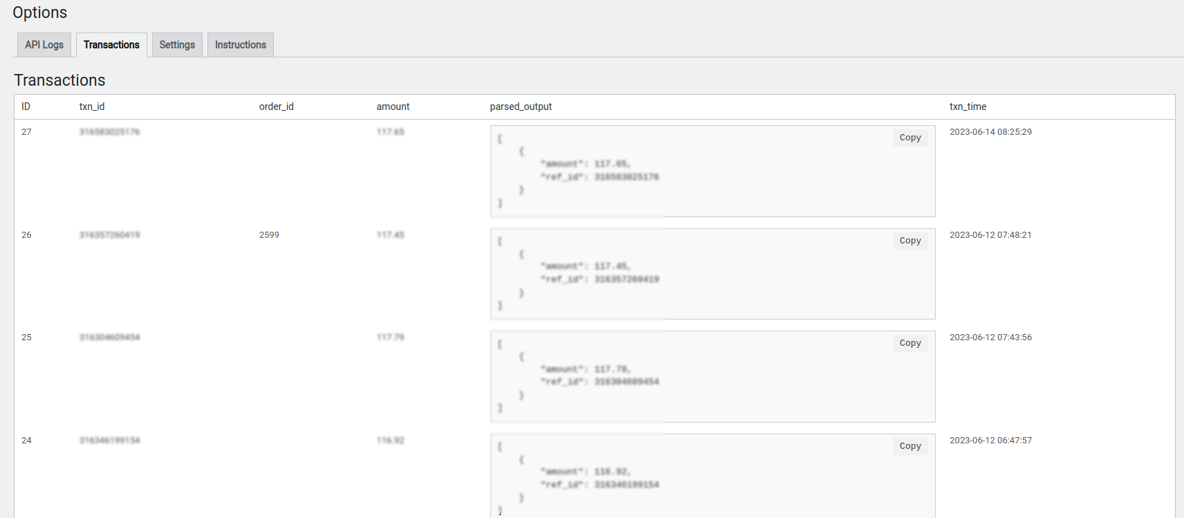Click the ID column header
Viewport: 1184px width, 518px height.
(26, 107)
